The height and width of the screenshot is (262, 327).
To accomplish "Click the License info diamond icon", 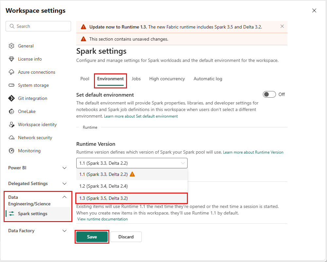I will coord(12,59).
